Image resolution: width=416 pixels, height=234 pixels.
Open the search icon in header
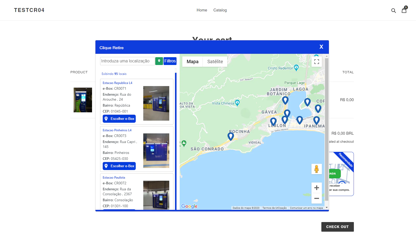[394, 10]
